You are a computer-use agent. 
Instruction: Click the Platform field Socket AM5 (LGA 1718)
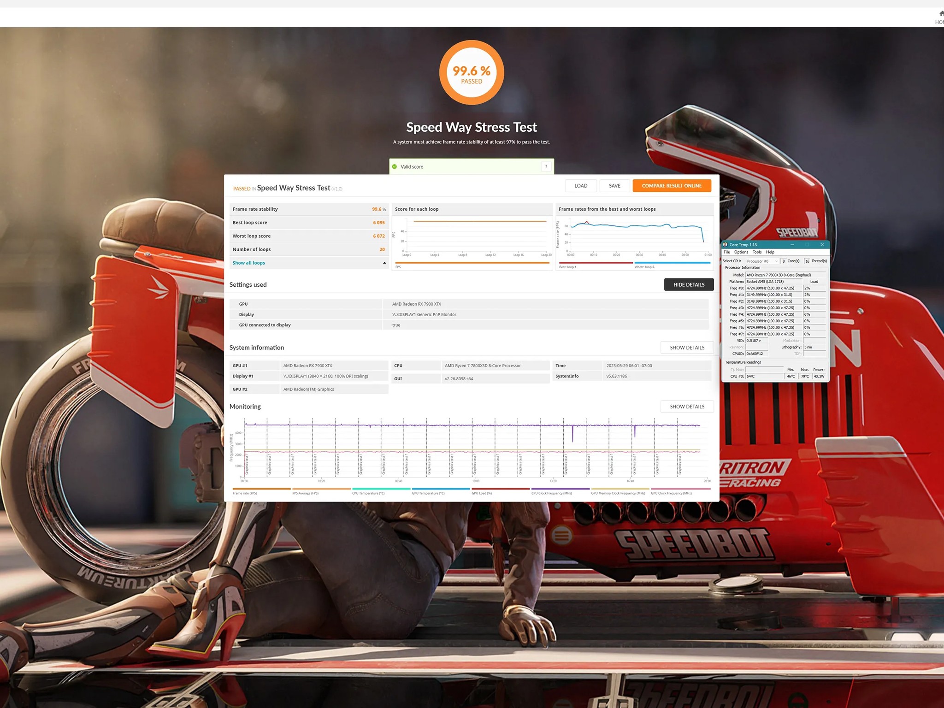point(774,282)
